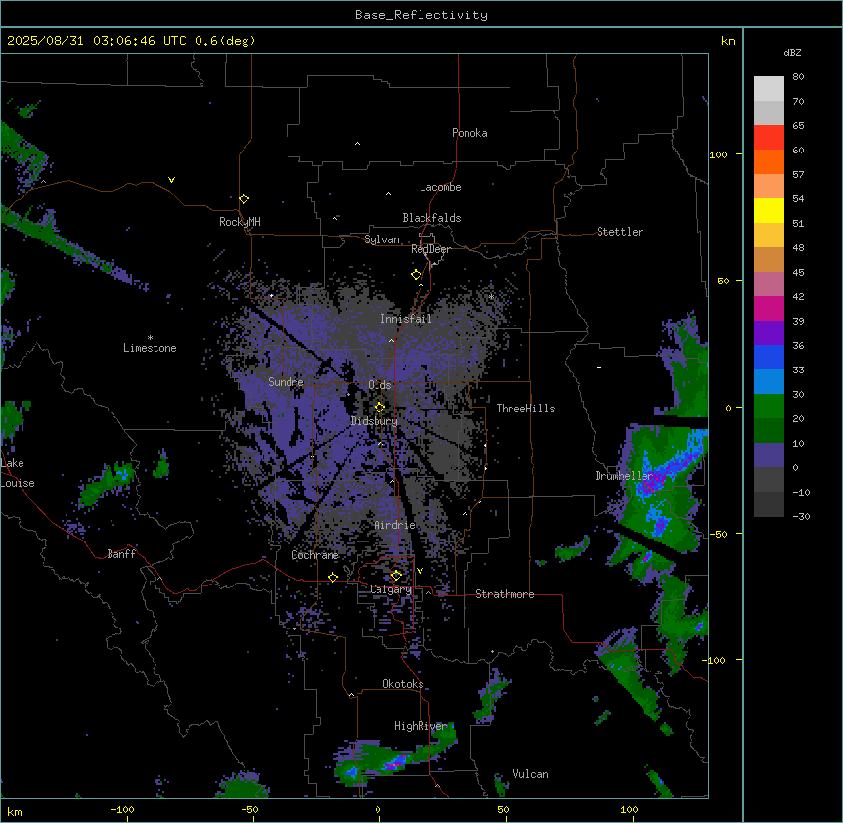
Task: Click the Ponoka city label
Action: [x=469, y=133]
